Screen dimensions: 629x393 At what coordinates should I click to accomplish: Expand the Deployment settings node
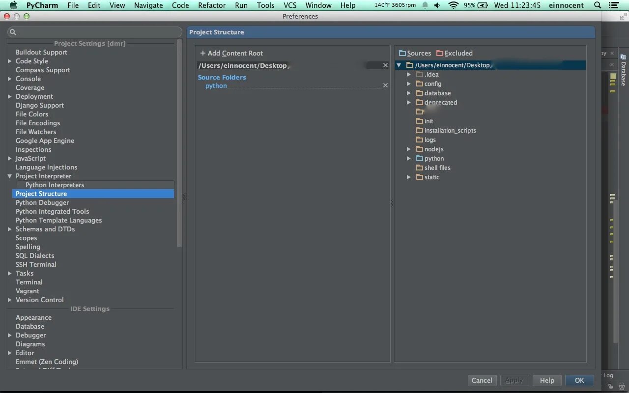coord(9,96)
